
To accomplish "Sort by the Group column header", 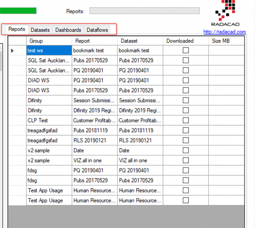I will 49,41.
